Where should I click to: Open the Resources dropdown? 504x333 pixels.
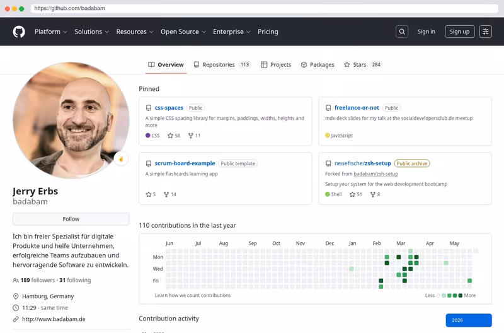135,32
